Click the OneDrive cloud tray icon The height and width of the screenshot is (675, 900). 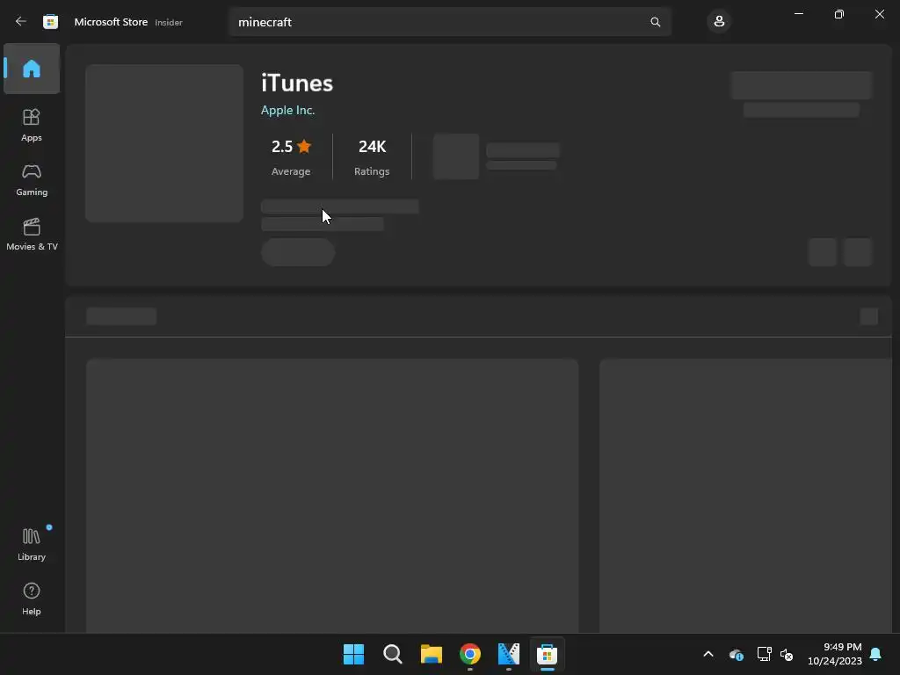coord(737,654)
